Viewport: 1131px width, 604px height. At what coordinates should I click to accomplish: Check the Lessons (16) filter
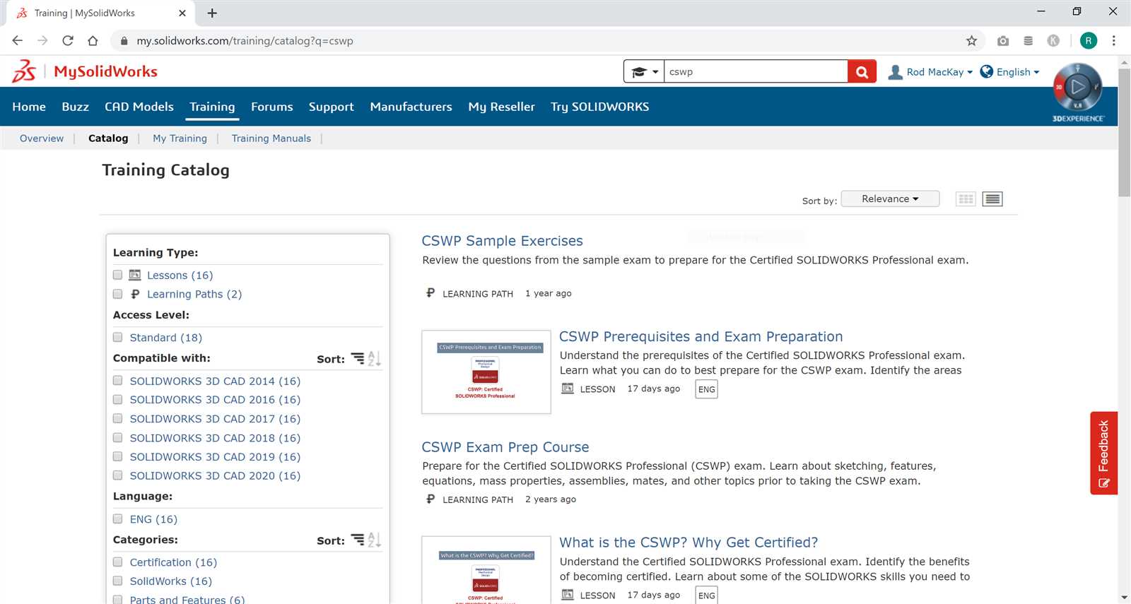pyautogui.click(x=118, y=275)
